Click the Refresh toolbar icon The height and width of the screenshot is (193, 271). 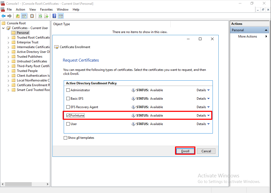(40, 16)
